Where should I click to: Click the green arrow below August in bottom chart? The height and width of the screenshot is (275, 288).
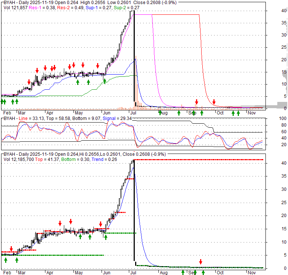(x=183, y=272)
